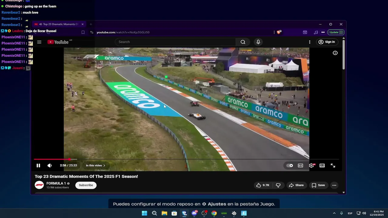388x218 pixels.
Task: Open File Explorer from the taskbar
Action: [x=164, y=213]
